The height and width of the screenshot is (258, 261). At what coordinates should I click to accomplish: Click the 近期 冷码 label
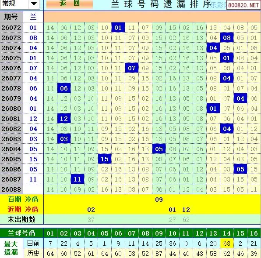coord(23,209)
